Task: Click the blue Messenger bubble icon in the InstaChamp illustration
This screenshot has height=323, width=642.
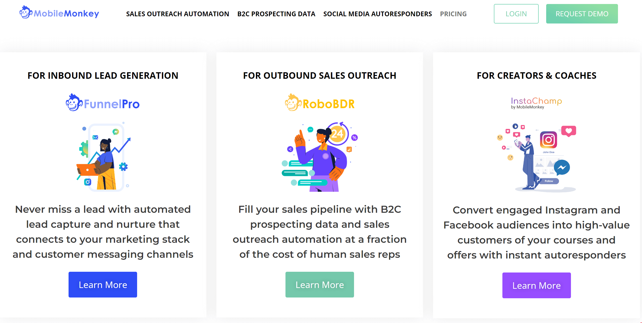Action: (x=562, y=168)
